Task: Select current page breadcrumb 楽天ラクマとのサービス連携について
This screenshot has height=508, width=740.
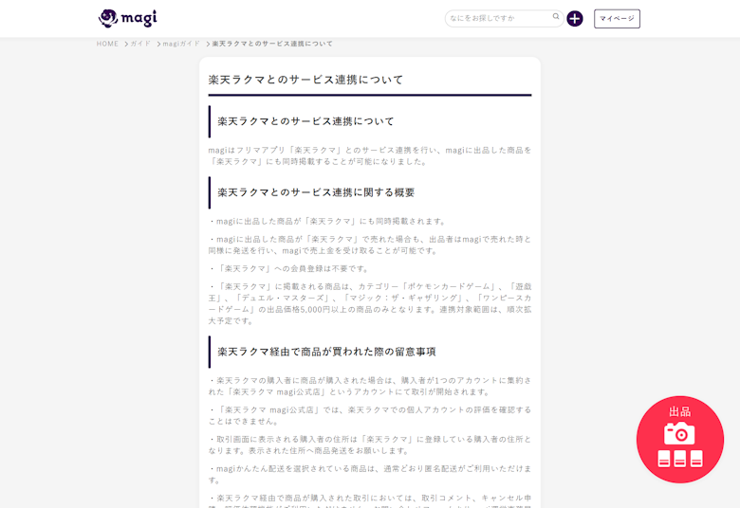Action: point(272,44)
